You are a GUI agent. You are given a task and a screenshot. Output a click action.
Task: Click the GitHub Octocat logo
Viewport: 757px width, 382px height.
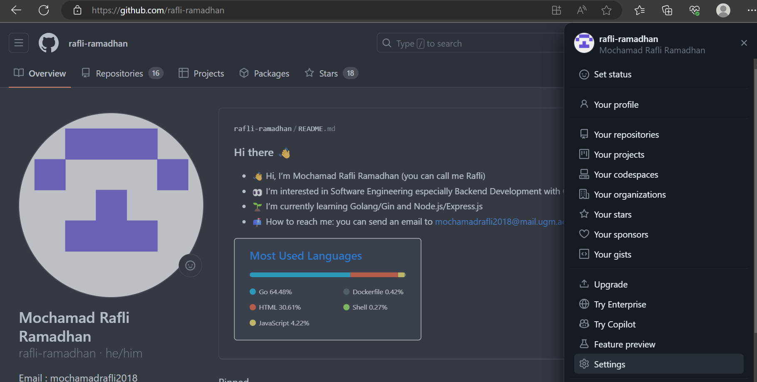[x=49, y=43]
